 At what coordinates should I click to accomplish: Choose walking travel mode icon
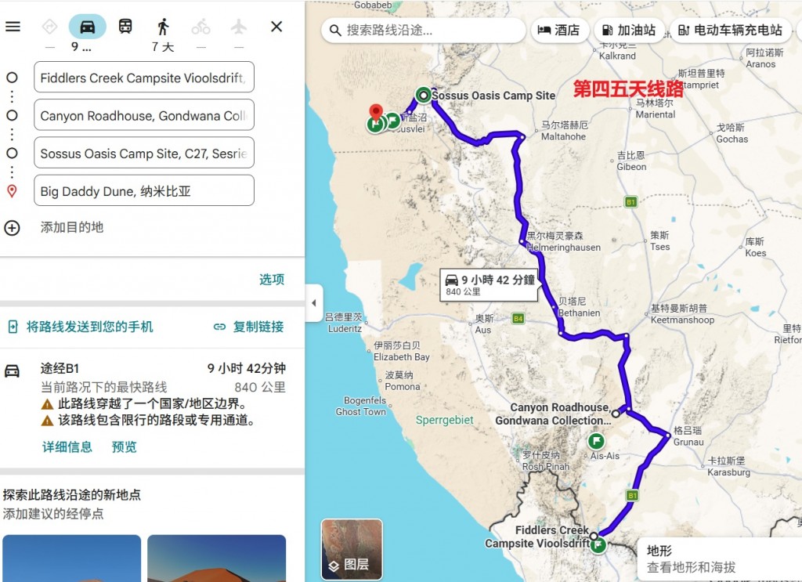click(x=163, y=27)
